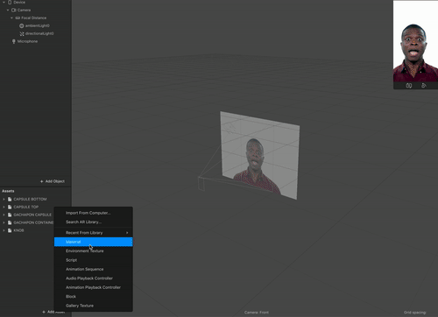Screen dimensions: 438x317
Task: Collapse the Camera tree node
Action: pyautogui.click(x=8, y=10)
